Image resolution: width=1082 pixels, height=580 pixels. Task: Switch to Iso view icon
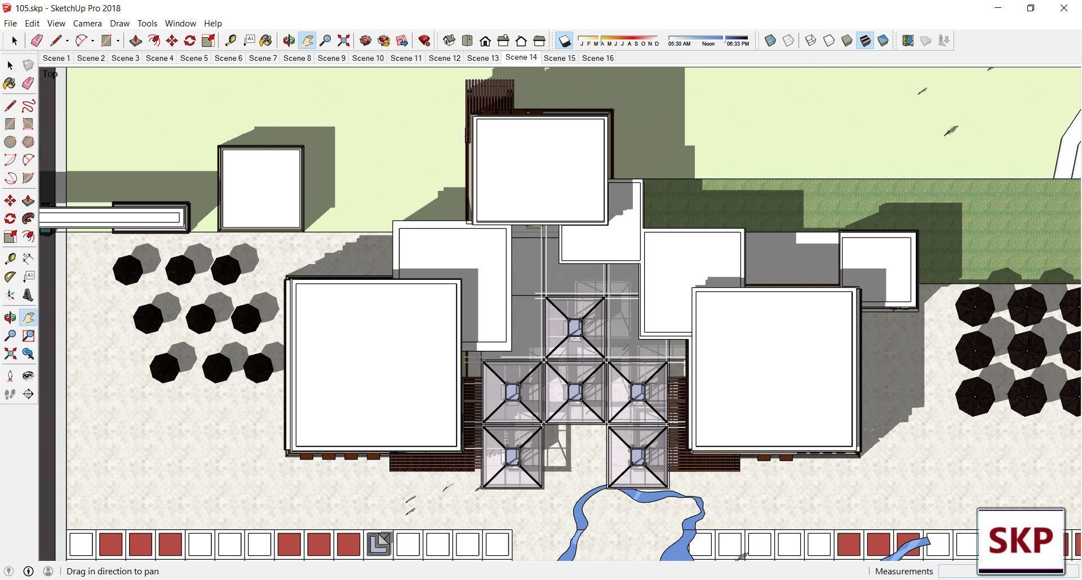click(x=449, y=41)
